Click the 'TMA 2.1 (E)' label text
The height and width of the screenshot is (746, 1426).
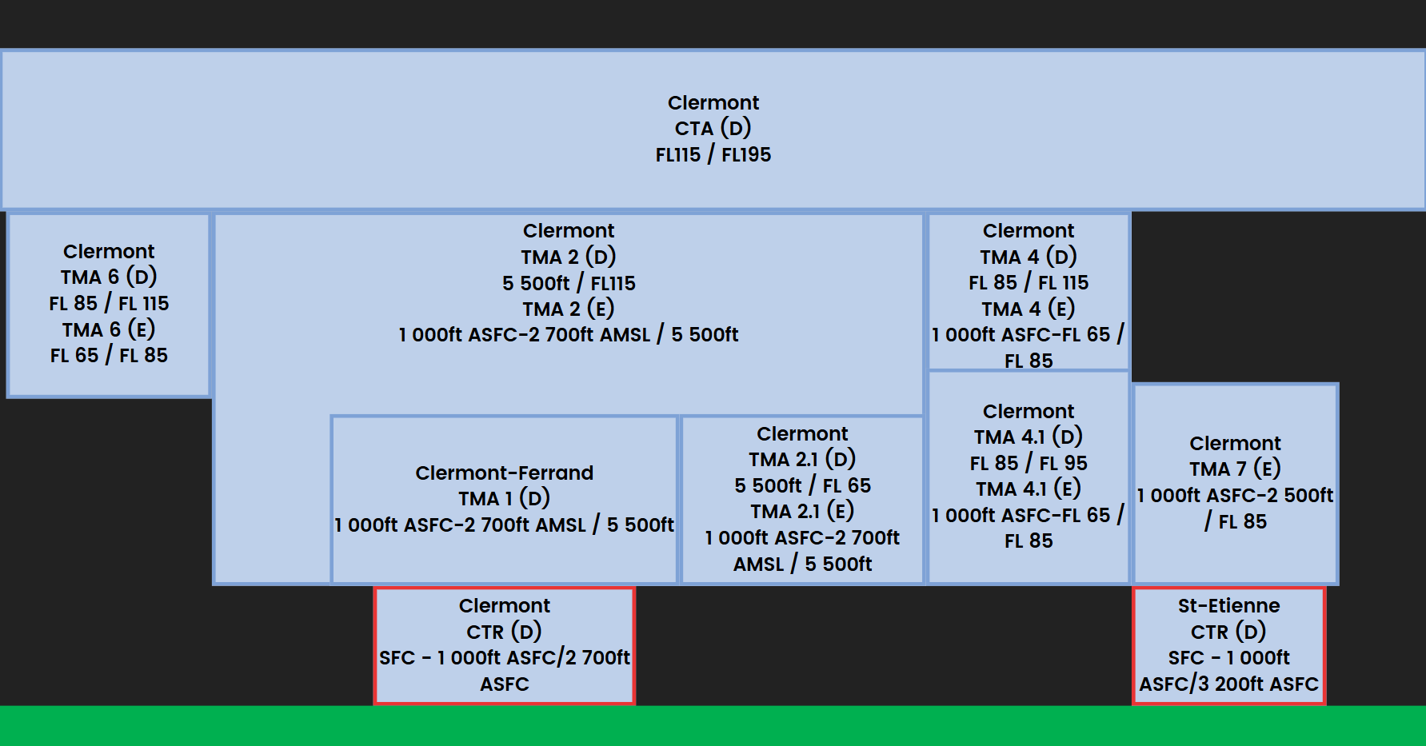pyautogui.click(x=802, y=511)
